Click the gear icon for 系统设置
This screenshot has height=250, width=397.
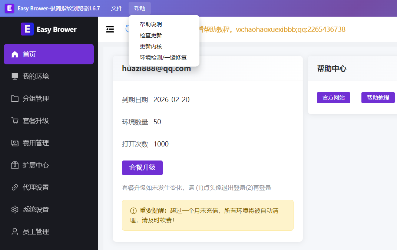coord(15,210)
